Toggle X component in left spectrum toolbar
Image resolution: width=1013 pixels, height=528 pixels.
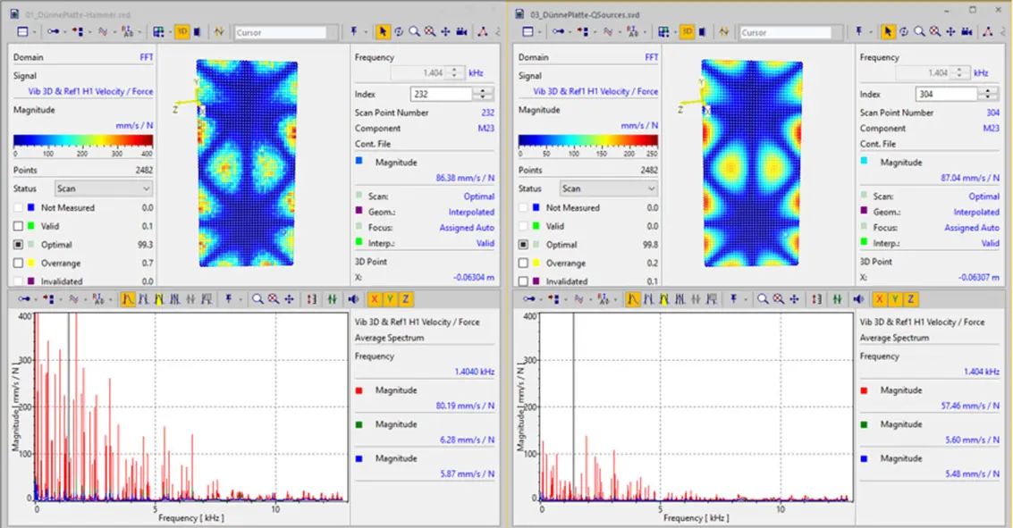[375, 299]
